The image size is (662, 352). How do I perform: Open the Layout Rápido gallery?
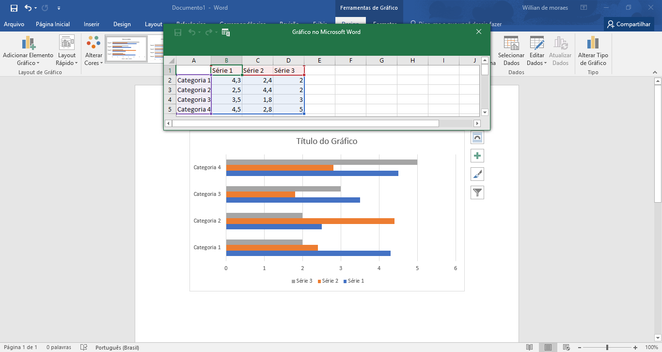[66, 43]
